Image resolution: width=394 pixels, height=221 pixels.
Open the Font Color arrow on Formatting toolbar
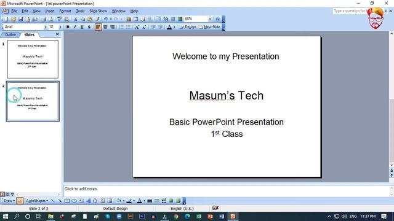point(174,27)
